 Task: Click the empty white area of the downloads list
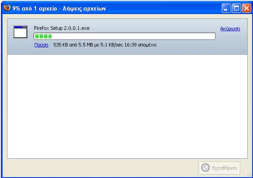click(127, 107)
